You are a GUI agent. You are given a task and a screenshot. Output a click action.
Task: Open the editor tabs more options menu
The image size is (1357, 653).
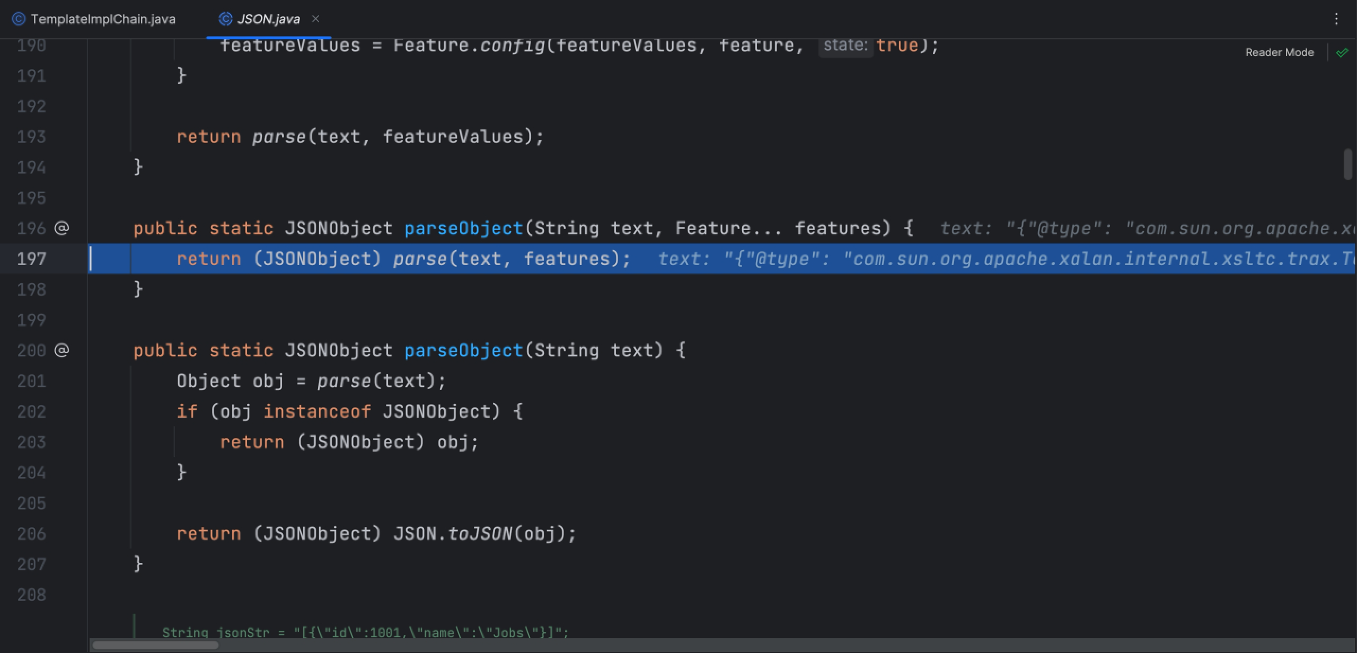tap(1336, 19)
